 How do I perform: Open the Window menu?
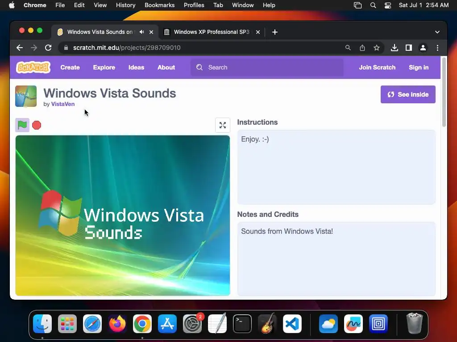coord(243,5)
